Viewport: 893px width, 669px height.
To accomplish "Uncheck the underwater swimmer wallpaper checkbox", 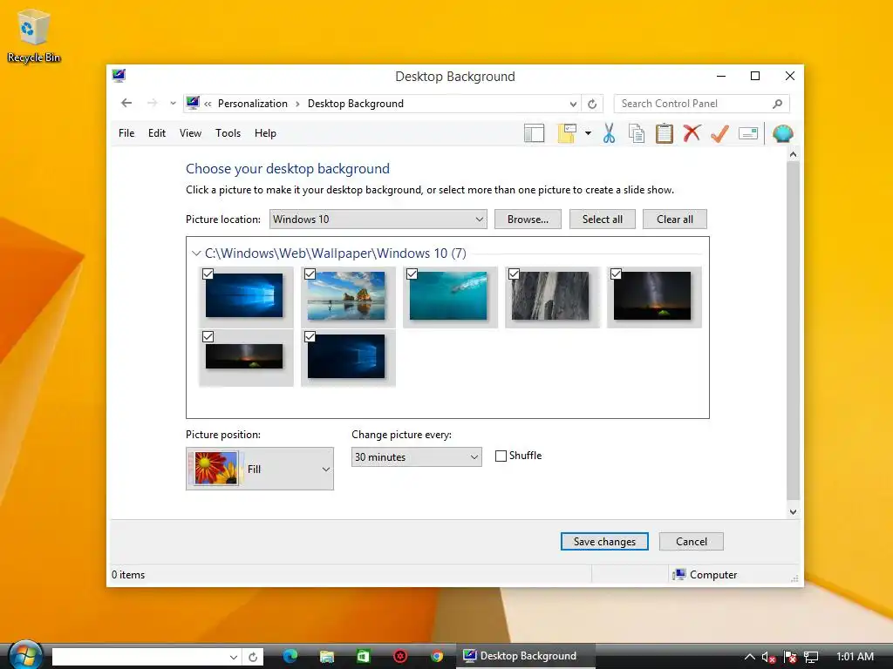I will [412, 274].
